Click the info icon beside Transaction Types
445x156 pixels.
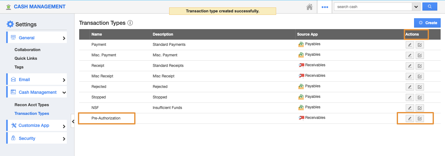coord(130,23)
